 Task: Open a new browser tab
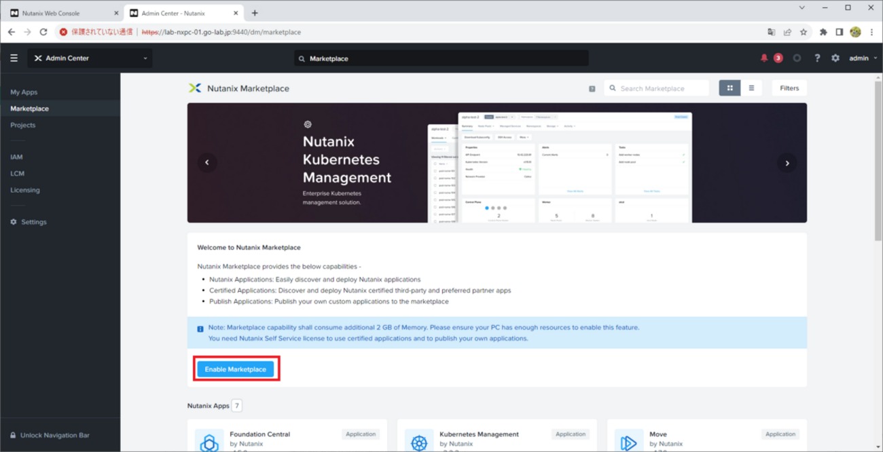[255, 13]
